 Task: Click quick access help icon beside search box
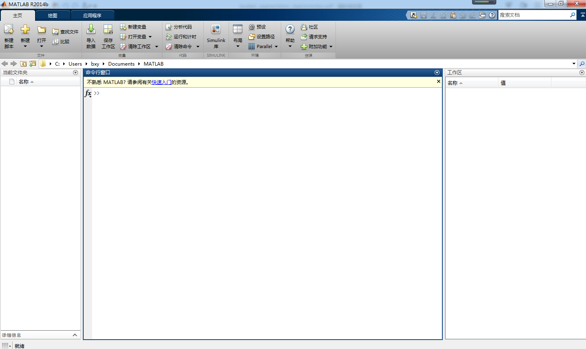pyautogui.click(x=492, y=15)
